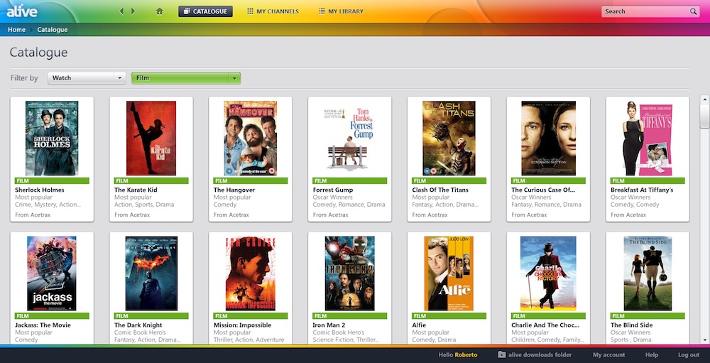Switch to My Channels
Image resolution: width=710 pixels, height=363 pixels.
tap(273, 11)
